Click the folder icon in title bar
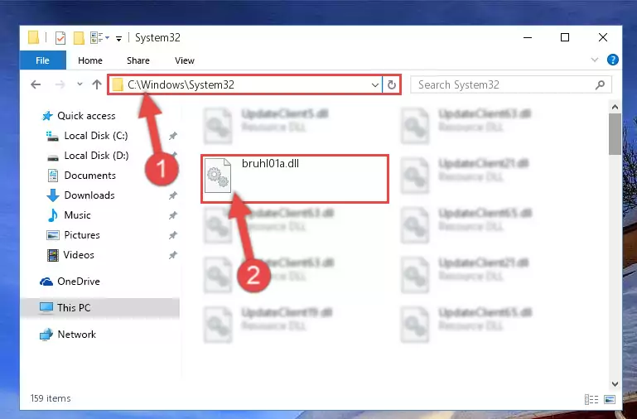 click(34, 38)
